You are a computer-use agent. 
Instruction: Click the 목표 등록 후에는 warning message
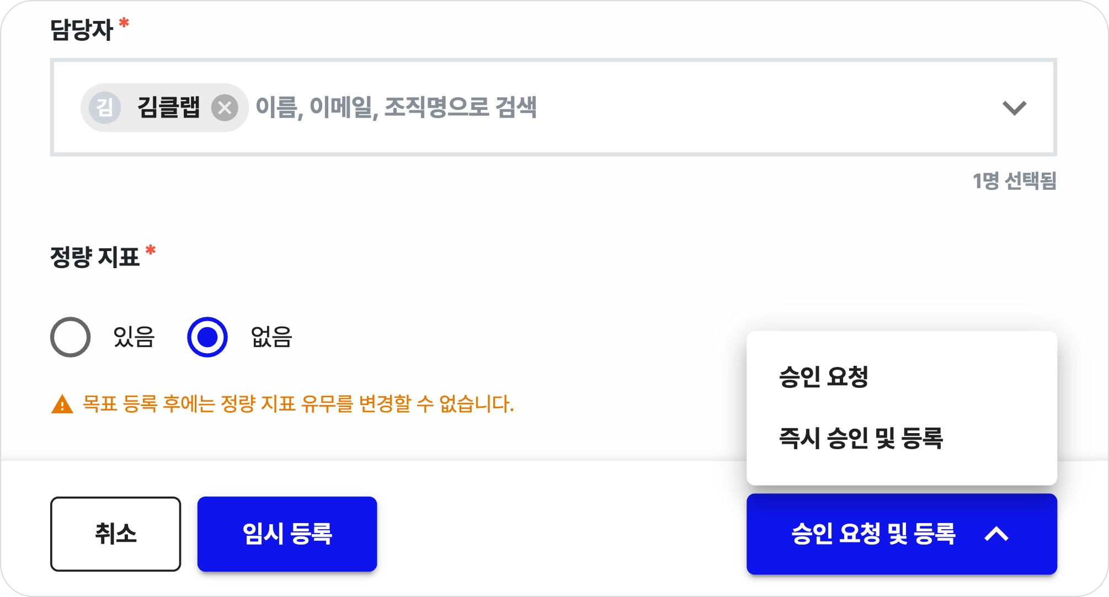[x=298, y=404]
